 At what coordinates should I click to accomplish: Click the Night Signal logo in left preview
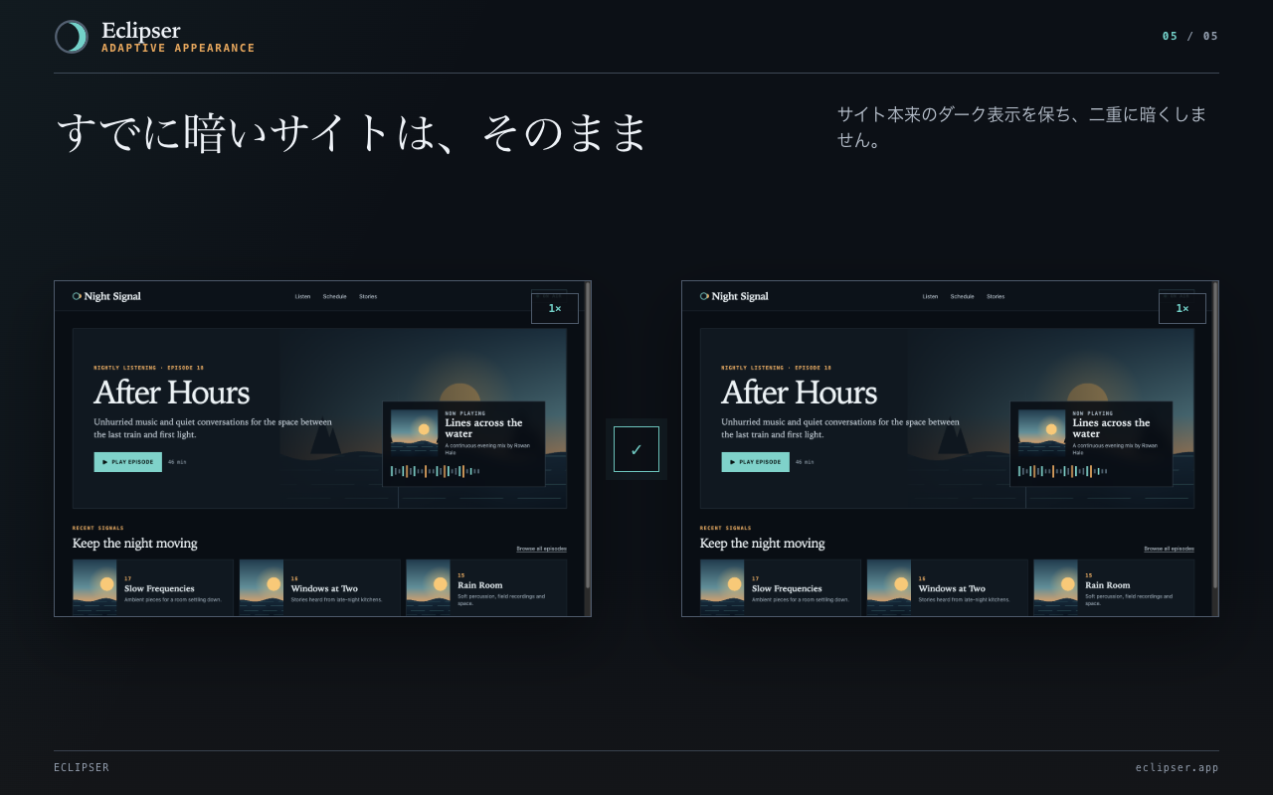point(106,296)
